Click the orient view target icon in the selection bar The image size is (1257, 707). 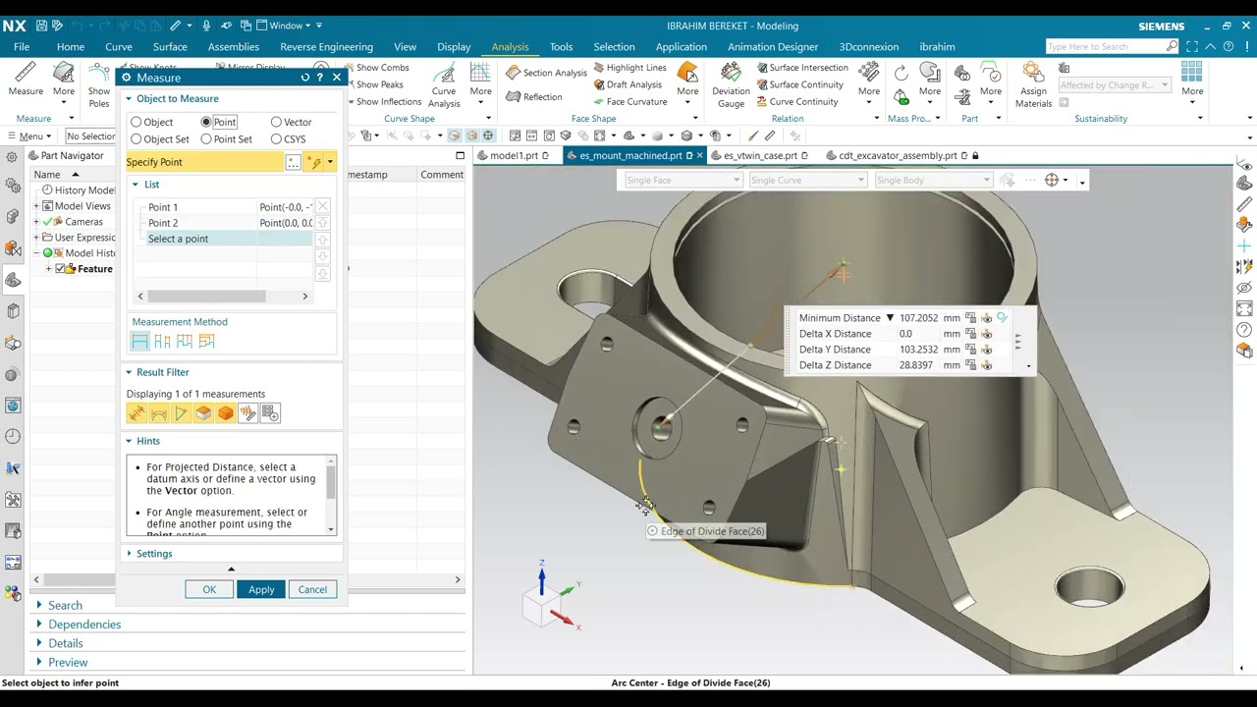pos(1052,180)
